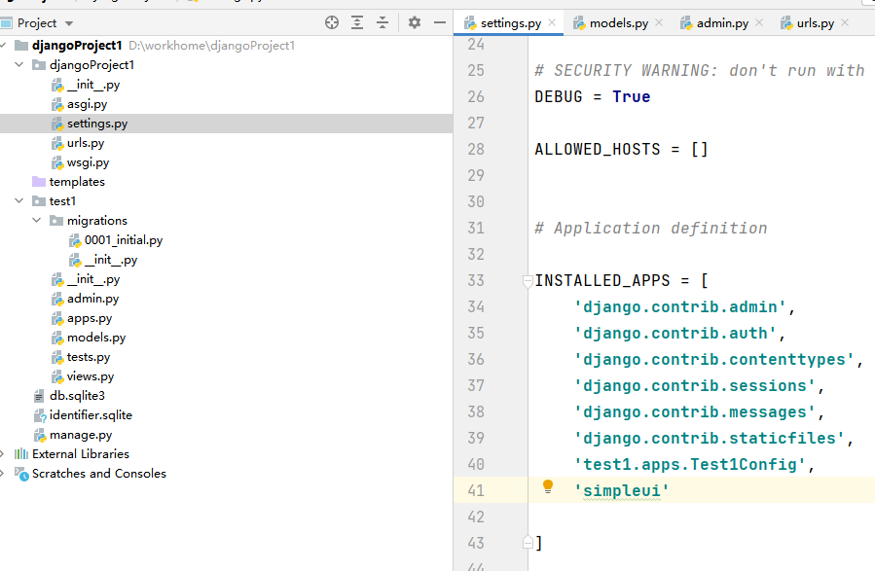
Task: Click the Select Opened File crosshair icon
Action: (x=331, y=21)
